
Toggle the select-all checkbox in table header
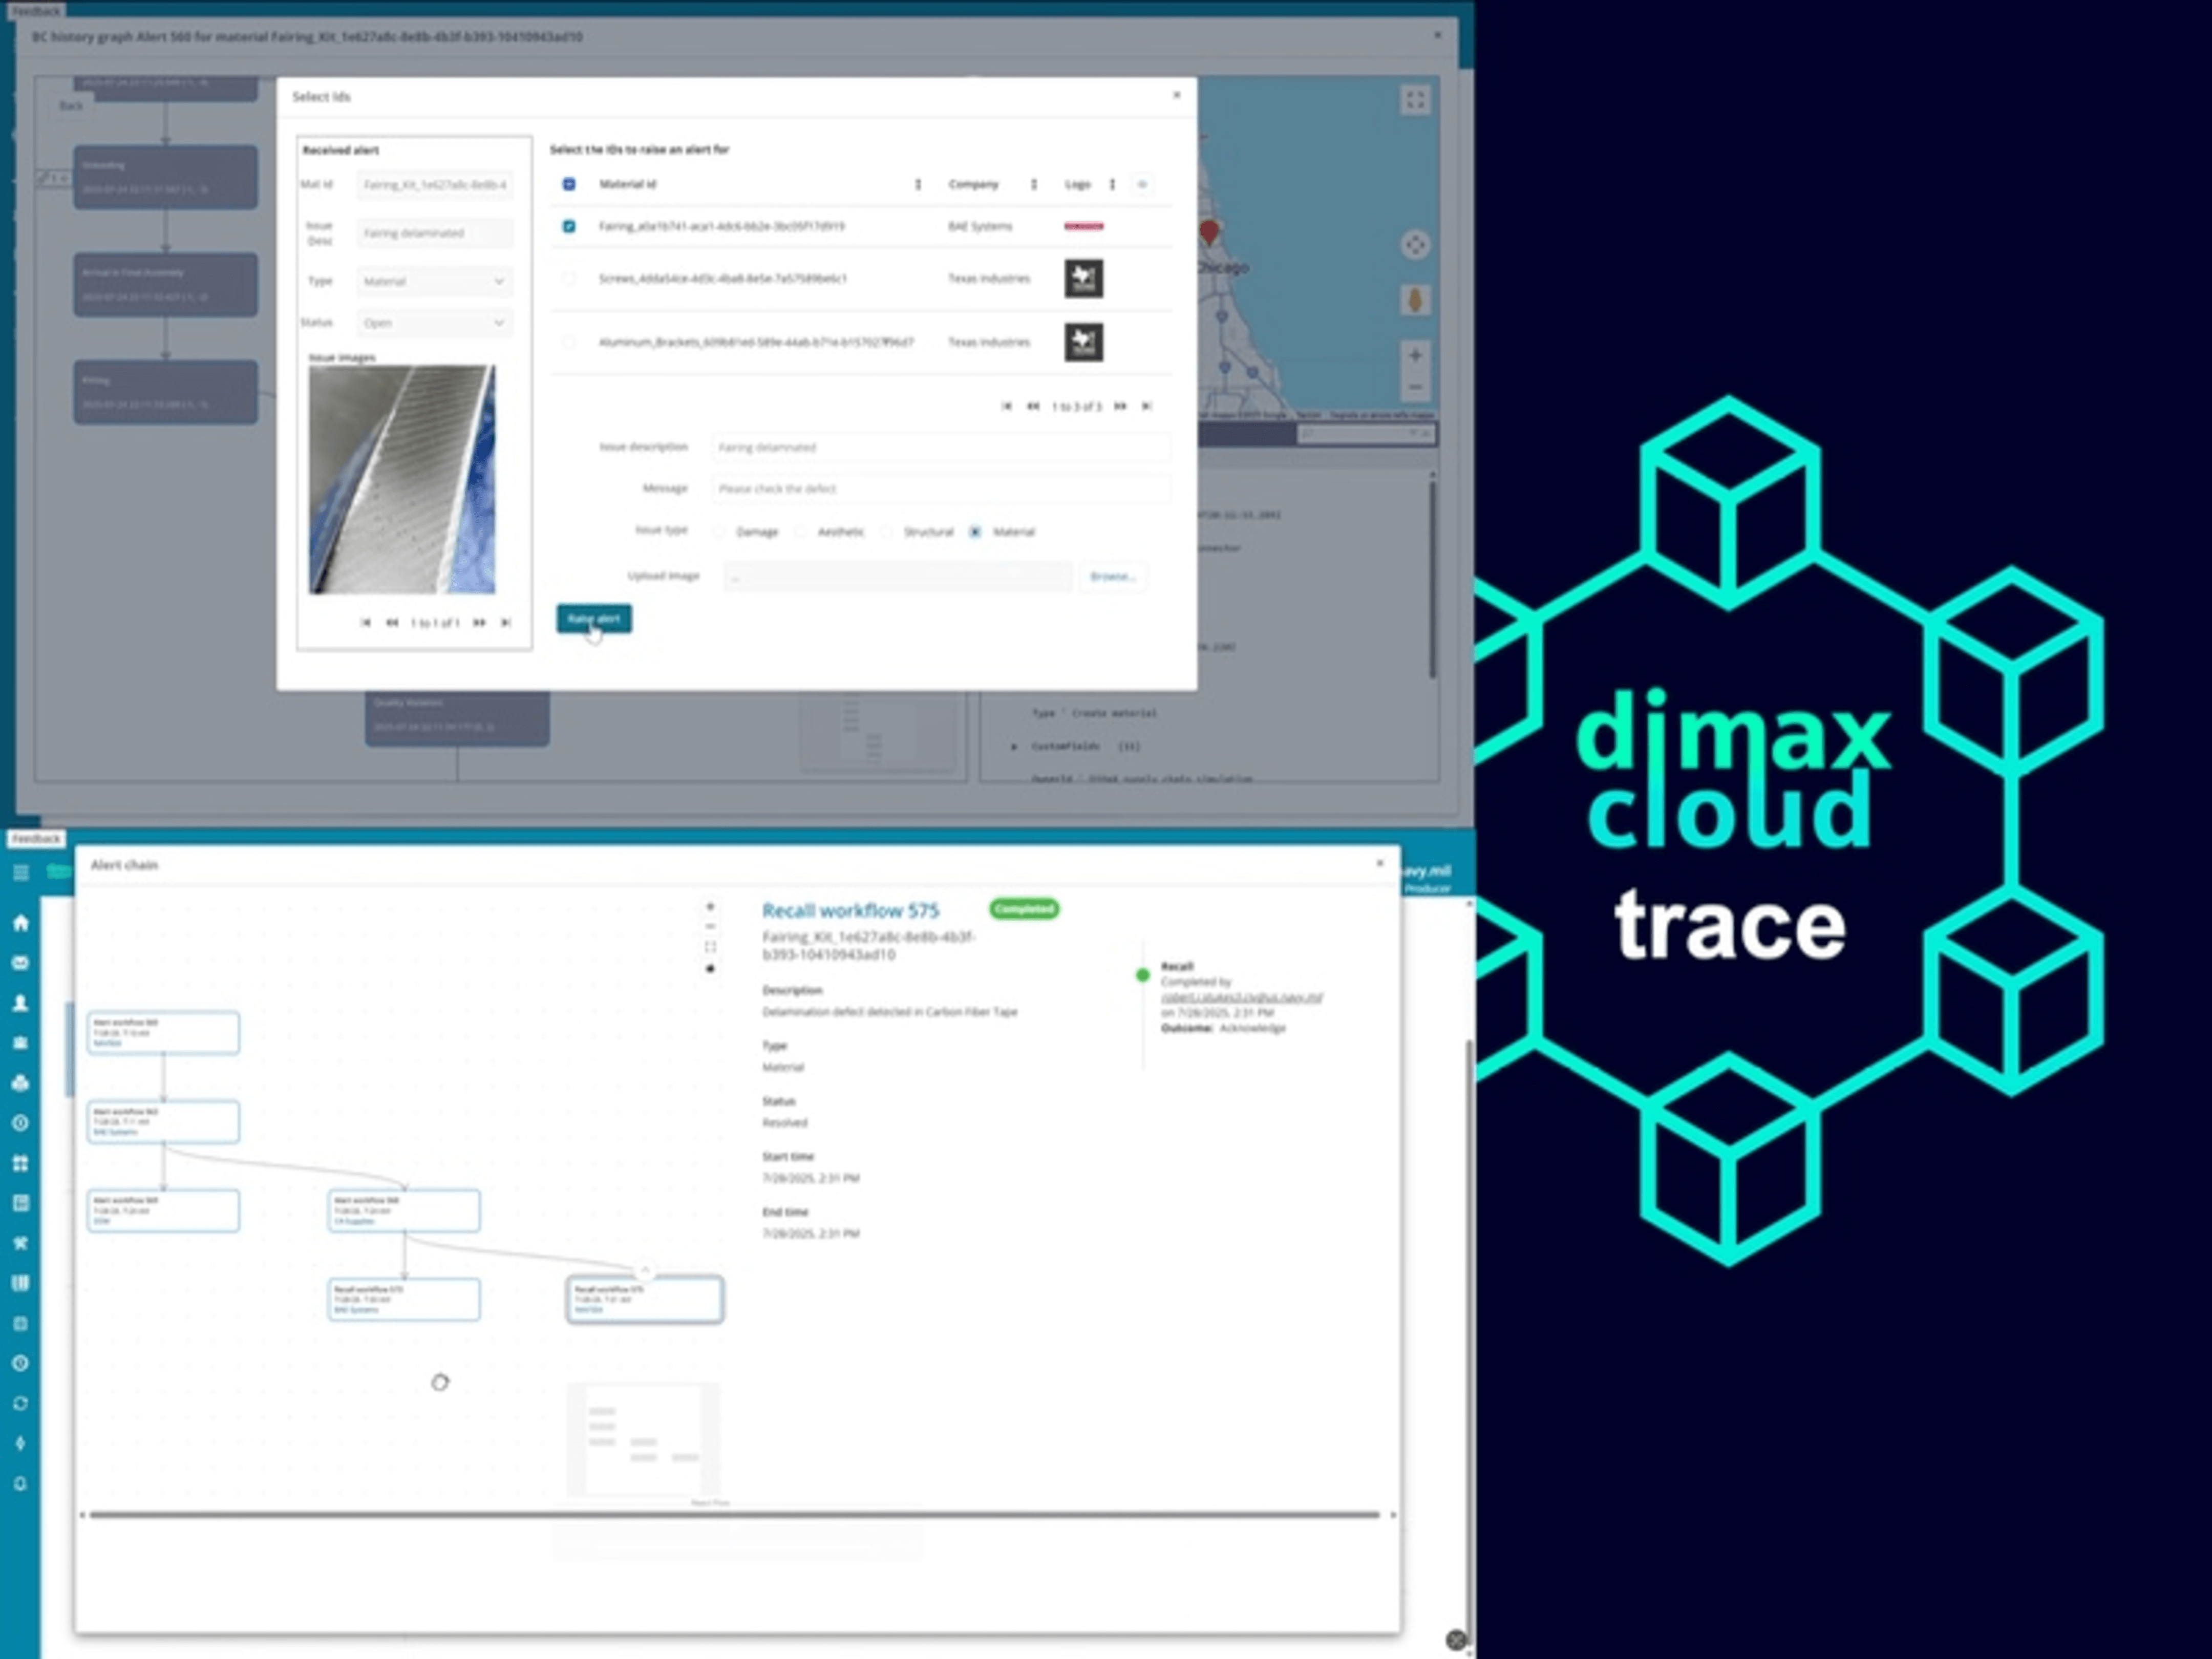point(569,184)
